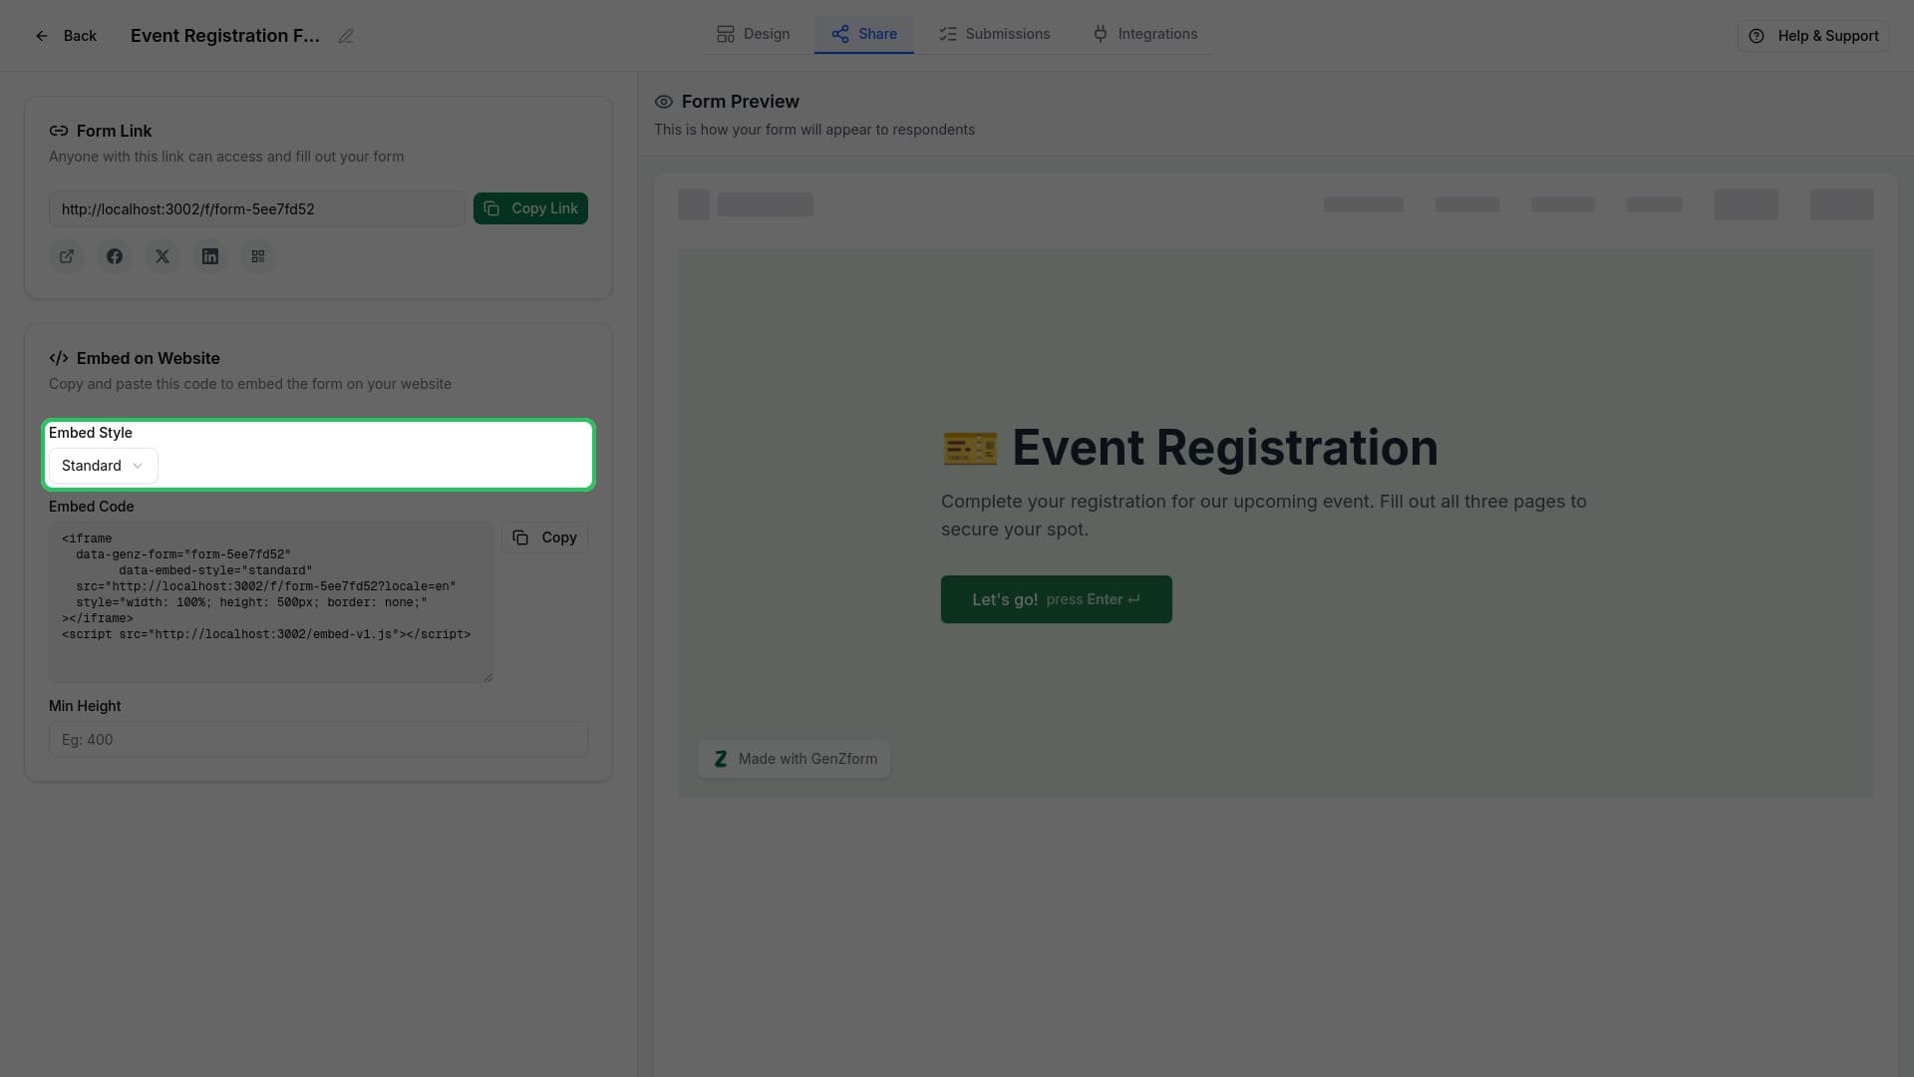Go to the Integrations tab
Screen dimensions: 1914x1077
(x=1144, y=33)
